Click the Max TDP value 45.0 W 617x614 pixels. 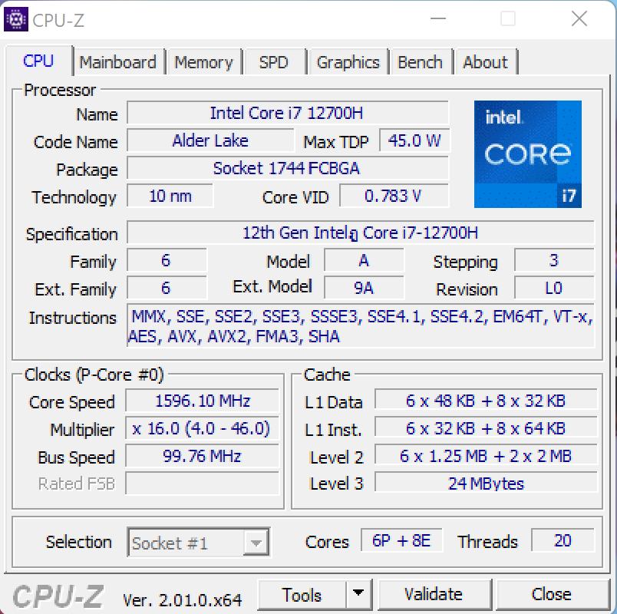(414, 140)
